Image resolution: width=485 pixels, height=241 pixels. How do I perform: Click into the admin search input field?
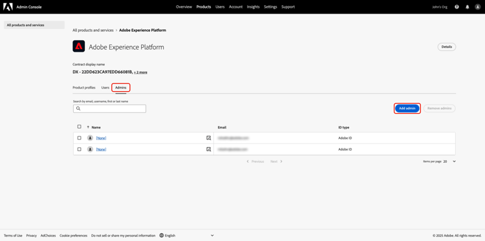pyautogui.click(x=109, y=109)
